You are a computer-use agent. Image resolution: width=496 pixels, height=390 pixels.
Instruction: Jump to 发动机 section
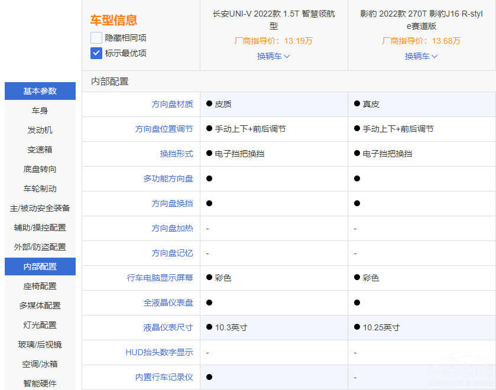pos(40,130)
